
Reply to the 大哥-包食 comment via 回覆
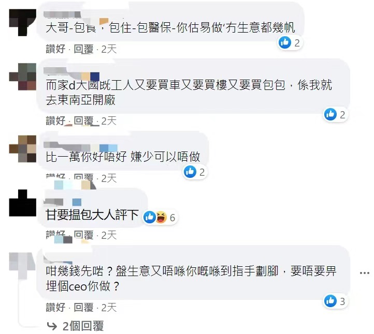coord(83,49)
